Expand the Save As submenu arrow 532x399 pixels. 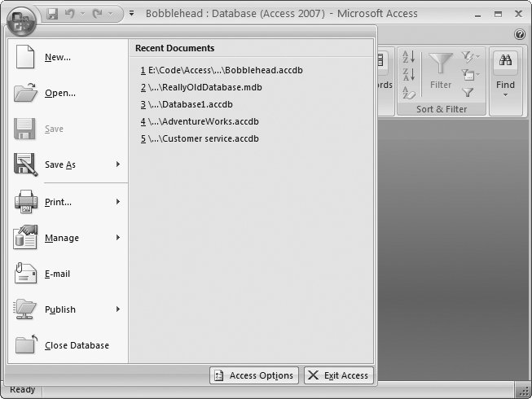coord(118,164)
